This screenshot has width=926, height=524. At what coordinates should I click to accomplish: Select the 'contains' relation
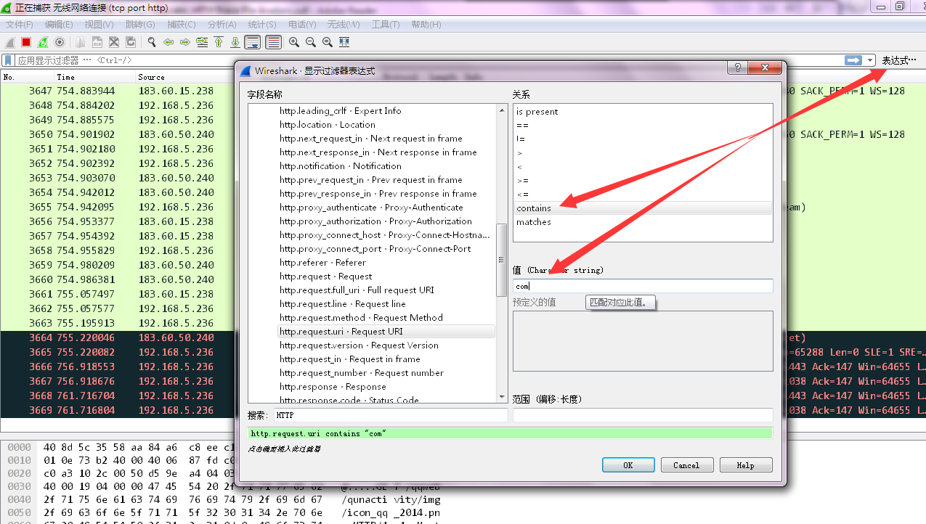(x=642, y=208)
